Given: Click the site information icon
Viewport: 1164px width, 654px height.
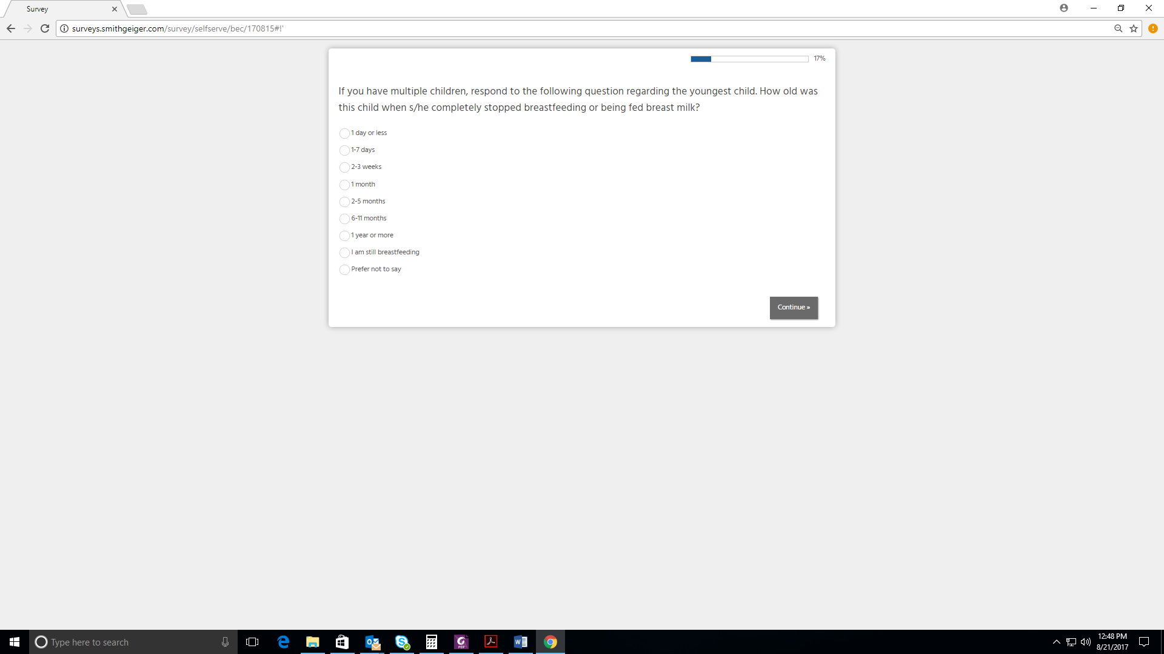Looking at the screenshot, I should (64, 28).
